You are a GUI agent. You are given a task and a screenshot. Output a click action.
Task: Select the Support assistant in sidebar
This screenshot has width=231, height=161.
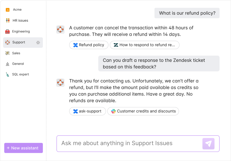[x=23, y=42]
